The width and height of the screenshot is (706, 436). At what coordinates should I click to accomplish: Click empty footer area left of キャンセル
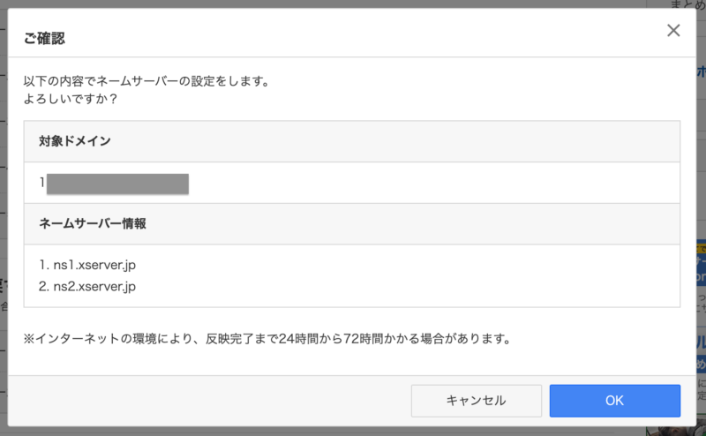click(209, 401)
